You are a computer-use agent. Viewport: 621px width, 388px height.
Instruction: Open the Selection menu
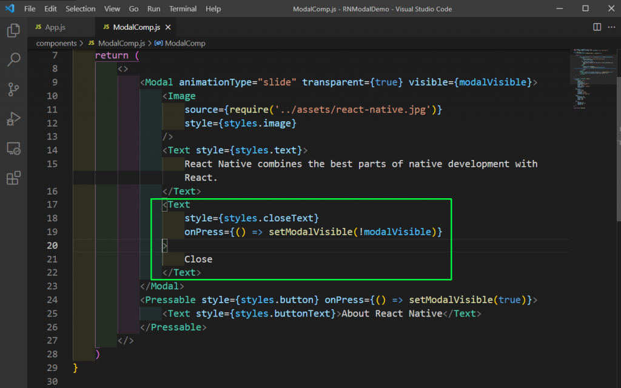coord(81,8)
